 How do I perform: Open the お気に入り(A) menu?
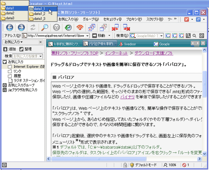point(69,20)
